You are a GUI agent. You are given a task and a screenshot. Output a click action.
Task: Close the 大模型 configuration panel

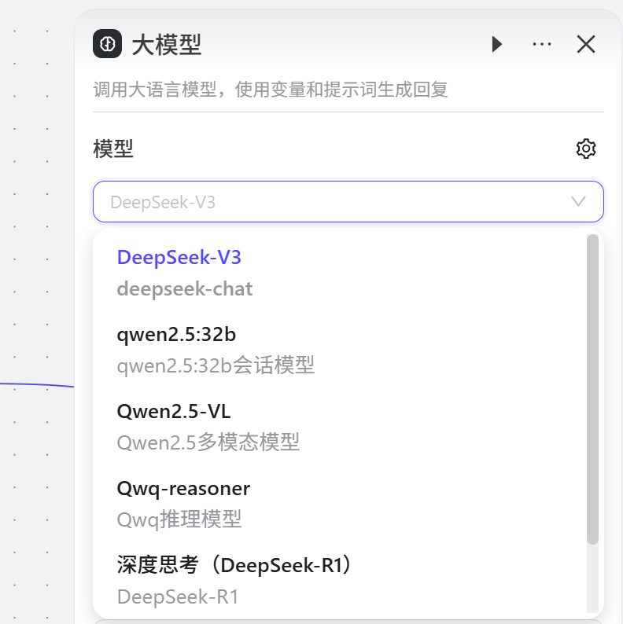(x=586, y=44)
